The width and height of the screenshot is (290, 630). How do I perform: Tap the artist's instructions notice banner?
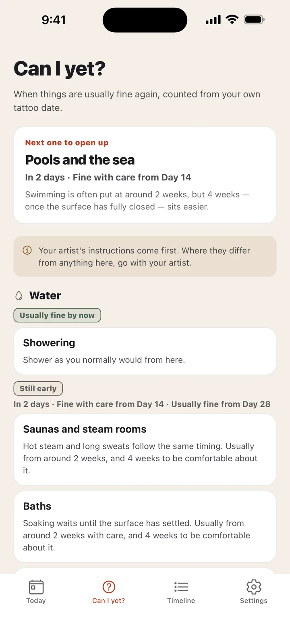click(x=145, y=257)
